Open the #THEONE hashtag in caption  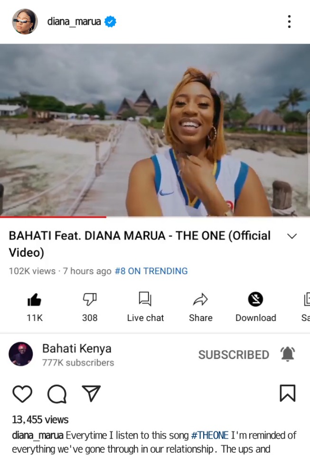coord(210,435)
